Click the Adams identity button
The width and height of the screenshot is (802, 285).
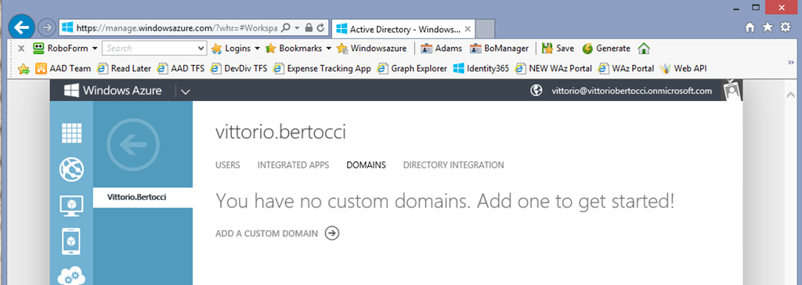tap(441, 49)
